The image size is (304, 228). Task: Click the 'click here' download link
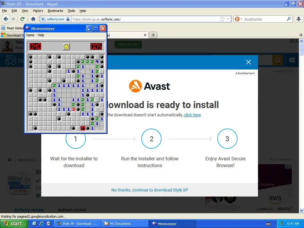[x=192, y=115]
